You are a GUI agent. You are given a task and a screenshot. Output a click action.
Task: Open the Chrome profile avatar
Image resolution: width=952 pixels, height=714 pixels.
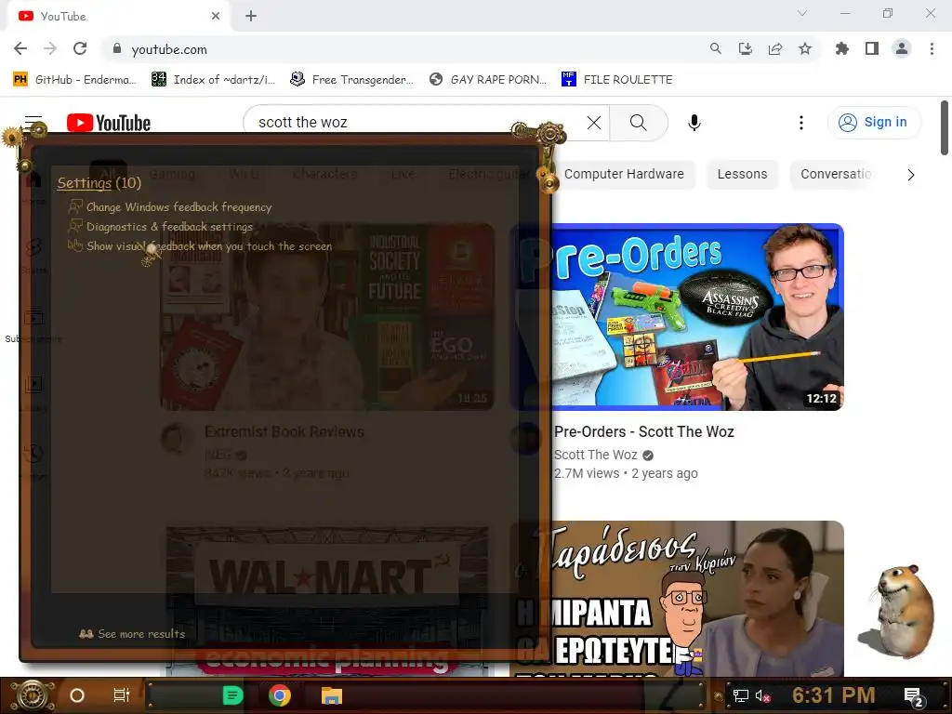pyautogui.click(x=902, y=48)
